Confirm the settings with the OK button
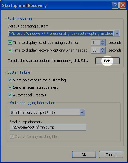 pos(84,155)
